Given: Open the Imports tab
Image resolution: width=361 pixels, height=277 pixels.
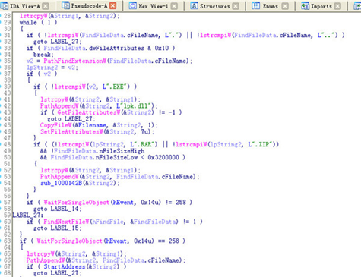Looking at the screenshot, I should 321,6.
